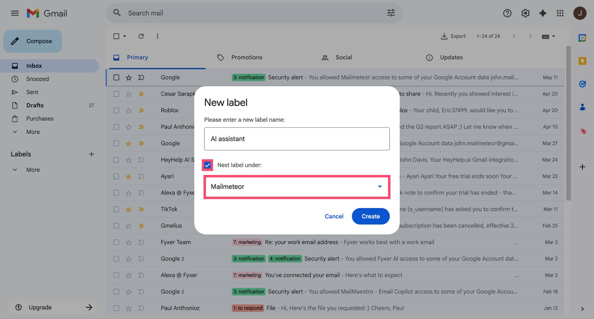Unstar the TikTok email
The width and height of the screenshot is (594, 319).
129,210
